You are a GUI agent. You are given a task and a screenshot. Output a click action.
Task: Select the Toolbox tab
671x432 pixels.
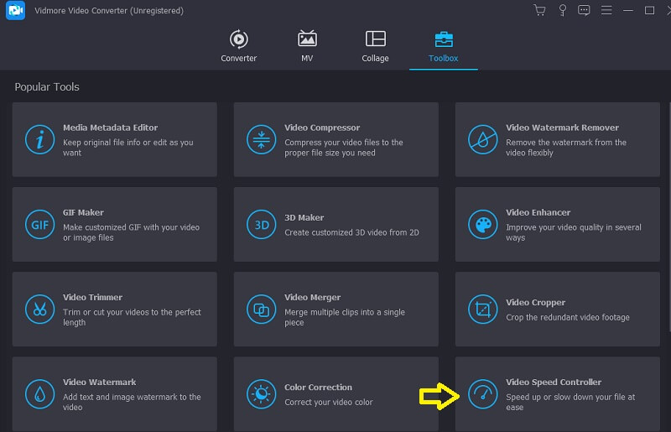pyautogui.click(x=443, y=46)
